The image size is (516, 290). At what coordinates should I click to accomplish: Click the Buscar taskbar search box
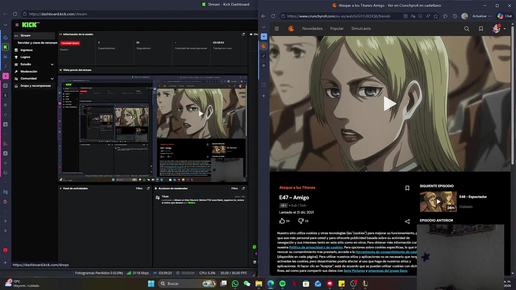pyautogui.click(x=187, y=284)
